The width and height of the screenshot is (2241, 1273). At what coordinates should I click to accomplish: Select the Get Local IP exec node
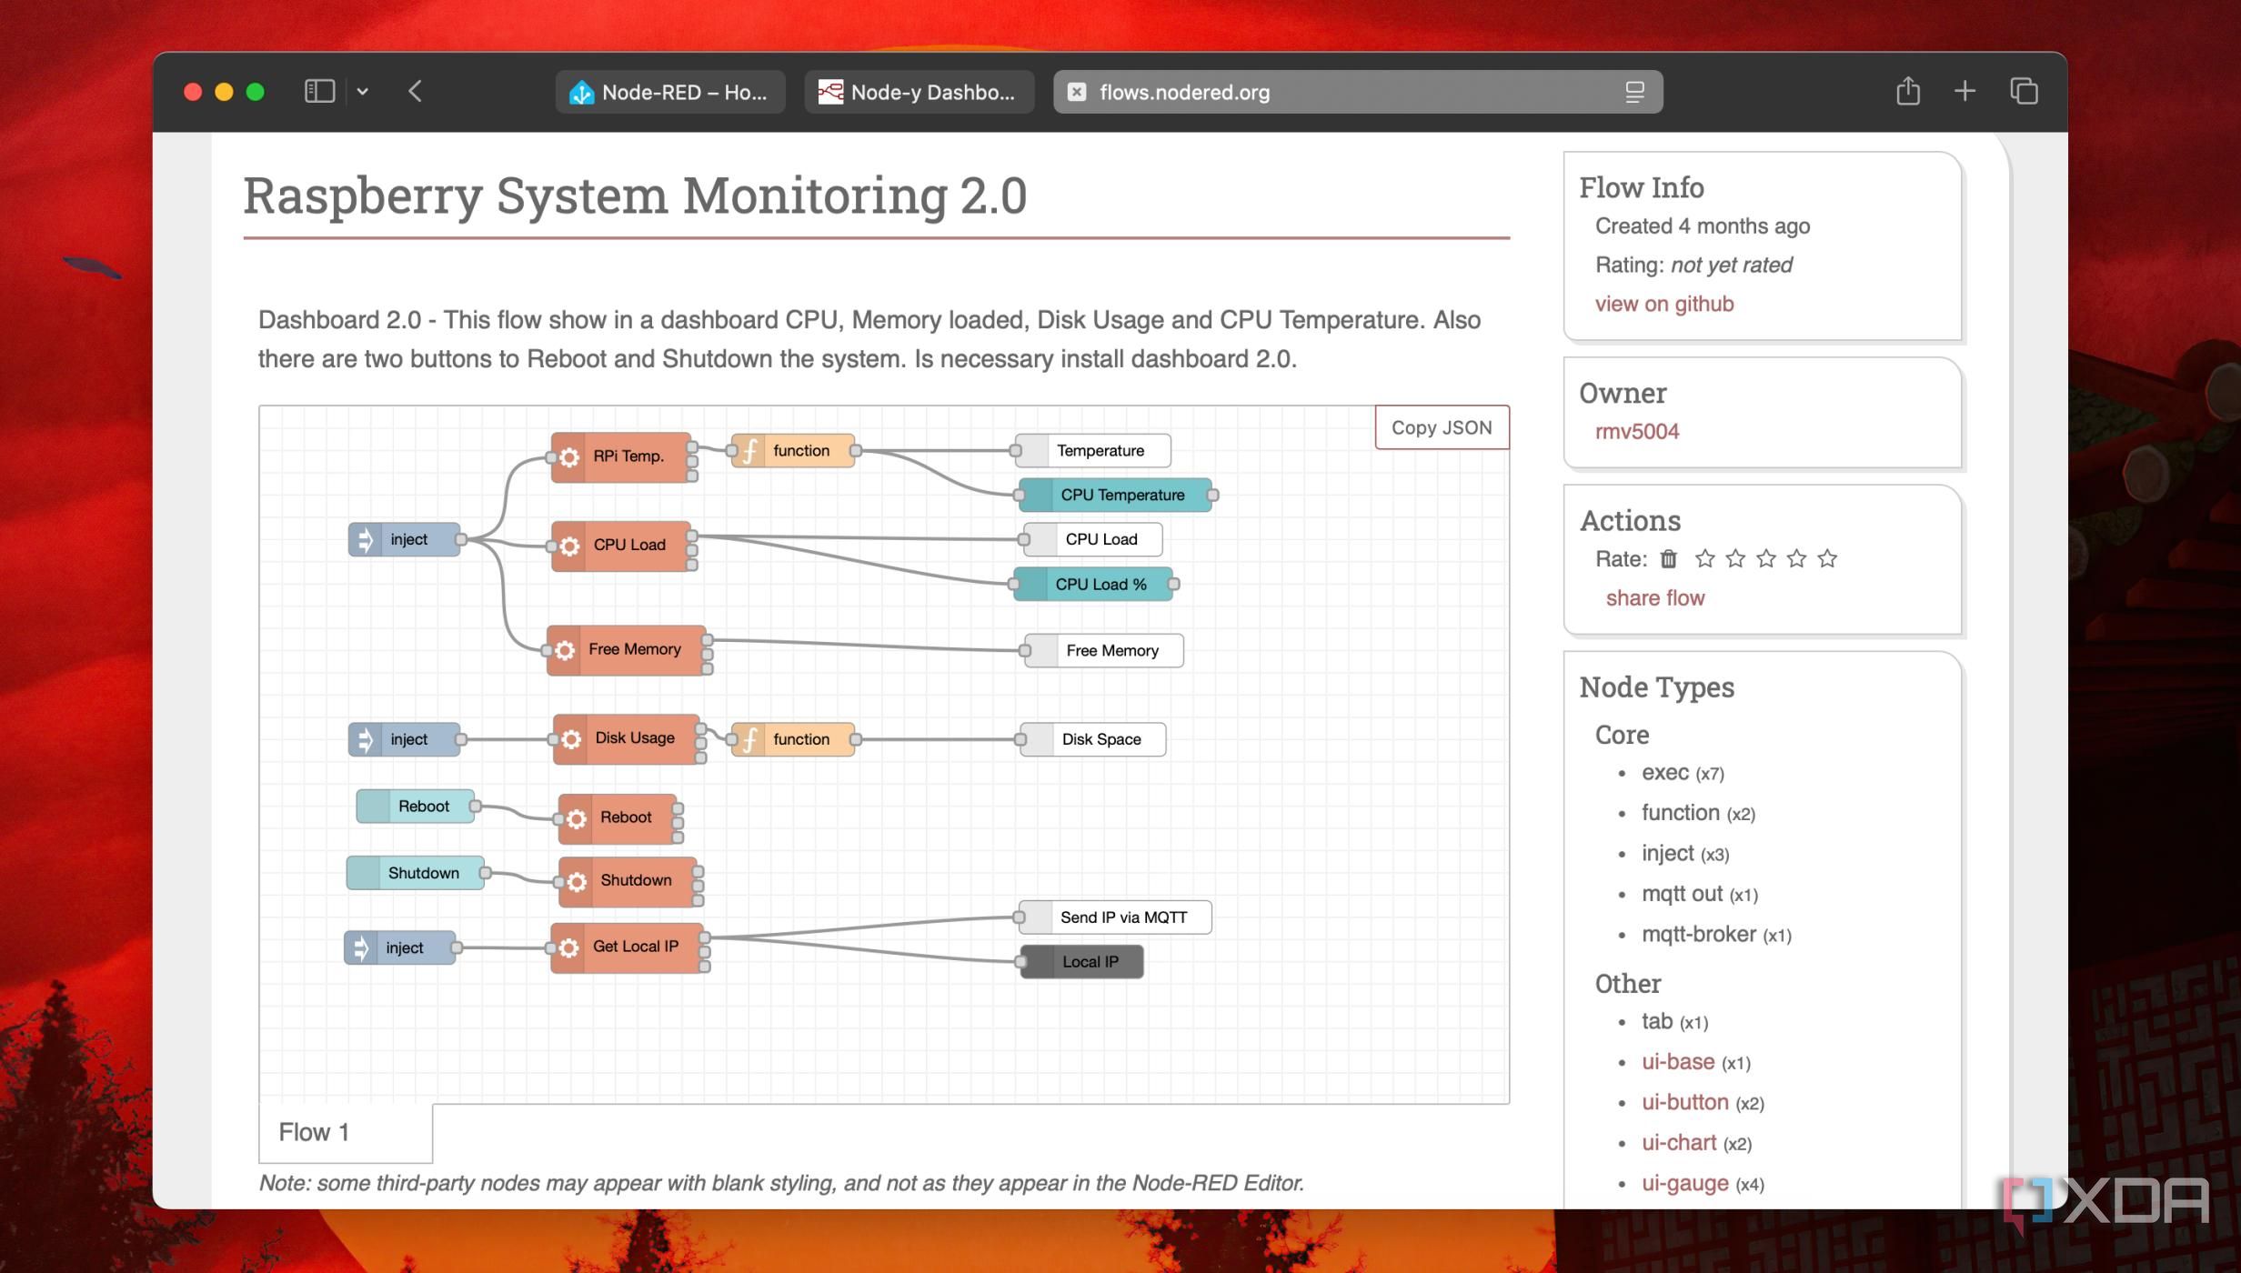click(x=628, y=948)
